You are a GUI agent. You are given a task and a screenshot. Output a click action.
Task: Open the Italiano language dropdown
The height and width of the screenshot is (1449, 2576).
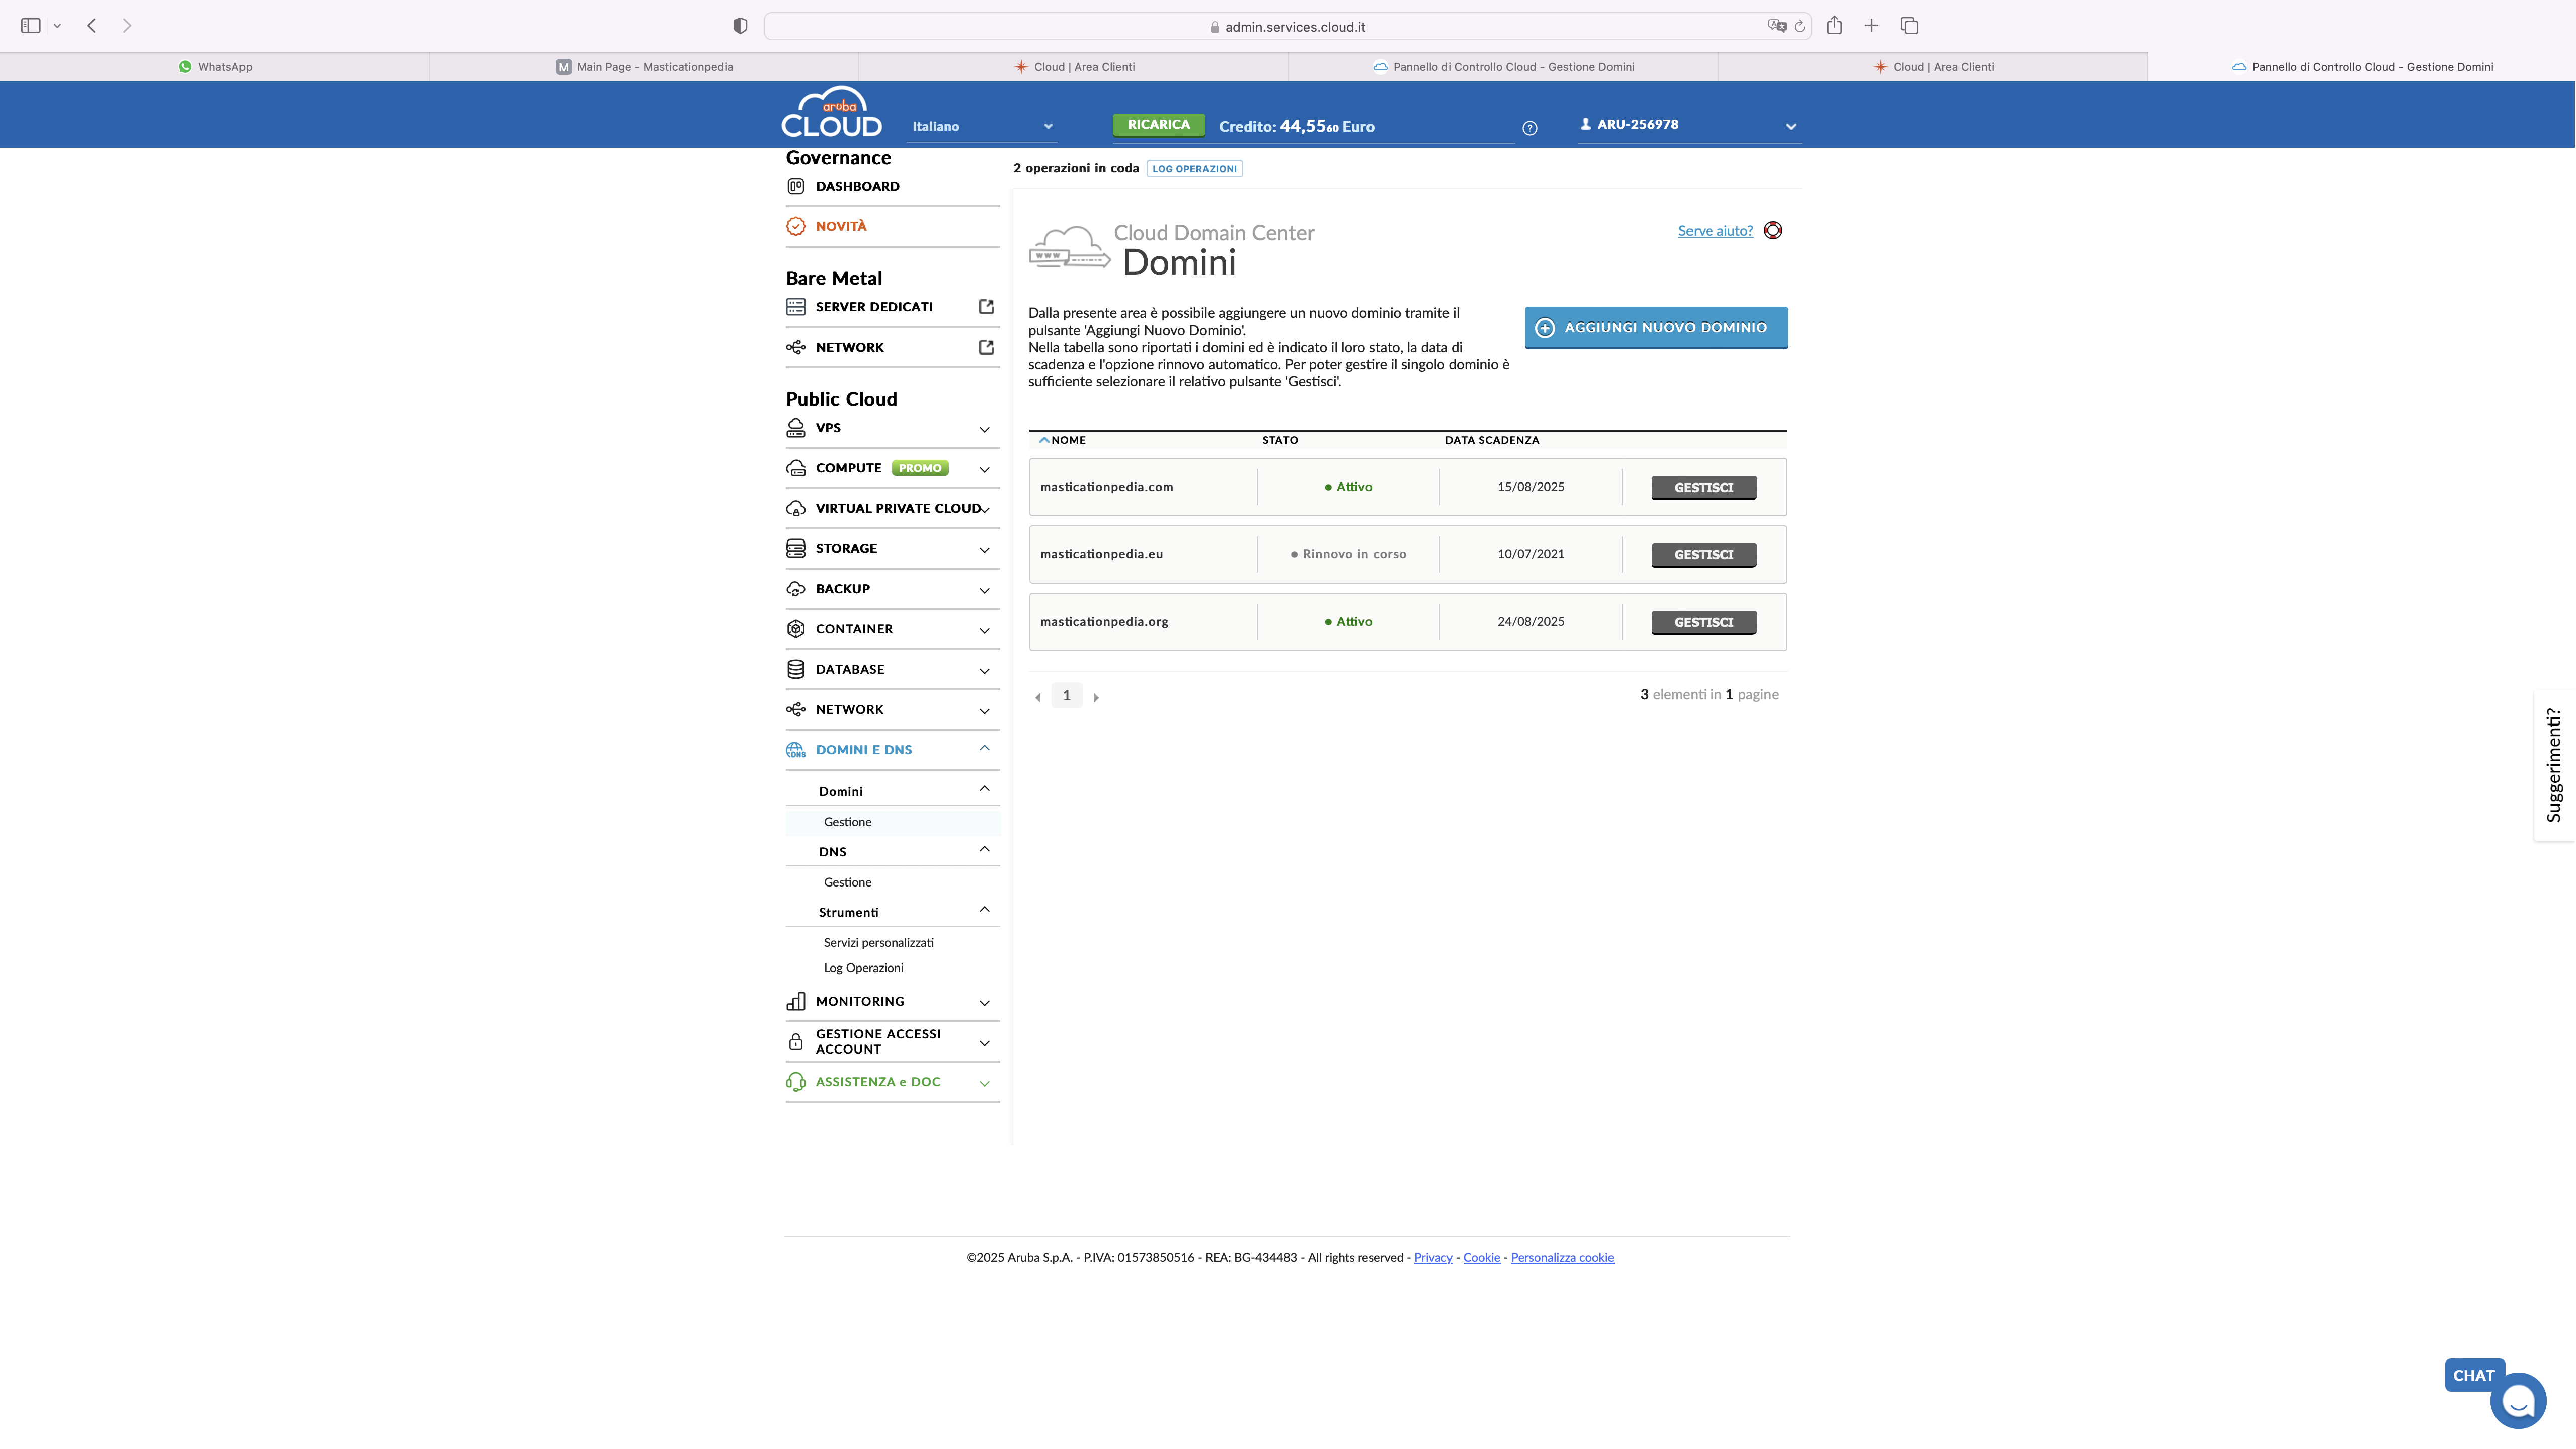[x=982, y=126]
